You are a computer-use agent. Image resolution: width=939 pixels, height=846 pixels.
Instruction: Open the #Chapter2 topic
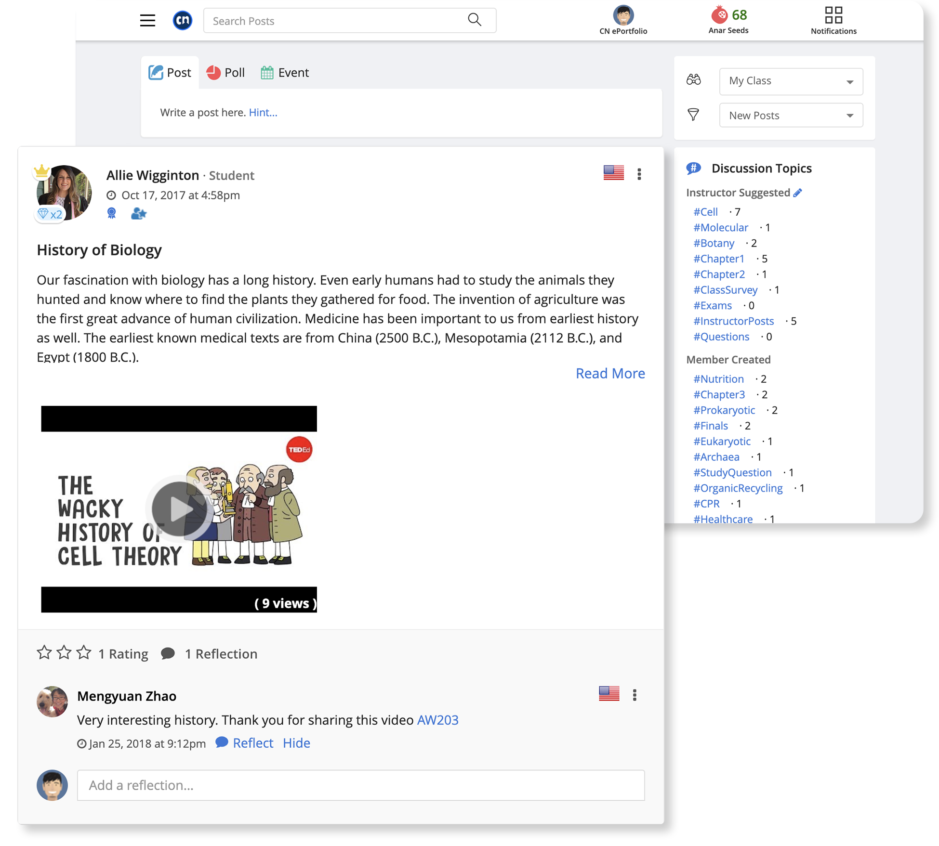(719, 274)
